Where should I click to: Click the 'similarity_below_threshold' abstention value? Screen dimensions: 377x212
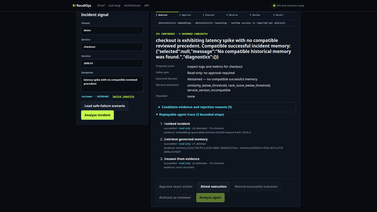[207, 86]
